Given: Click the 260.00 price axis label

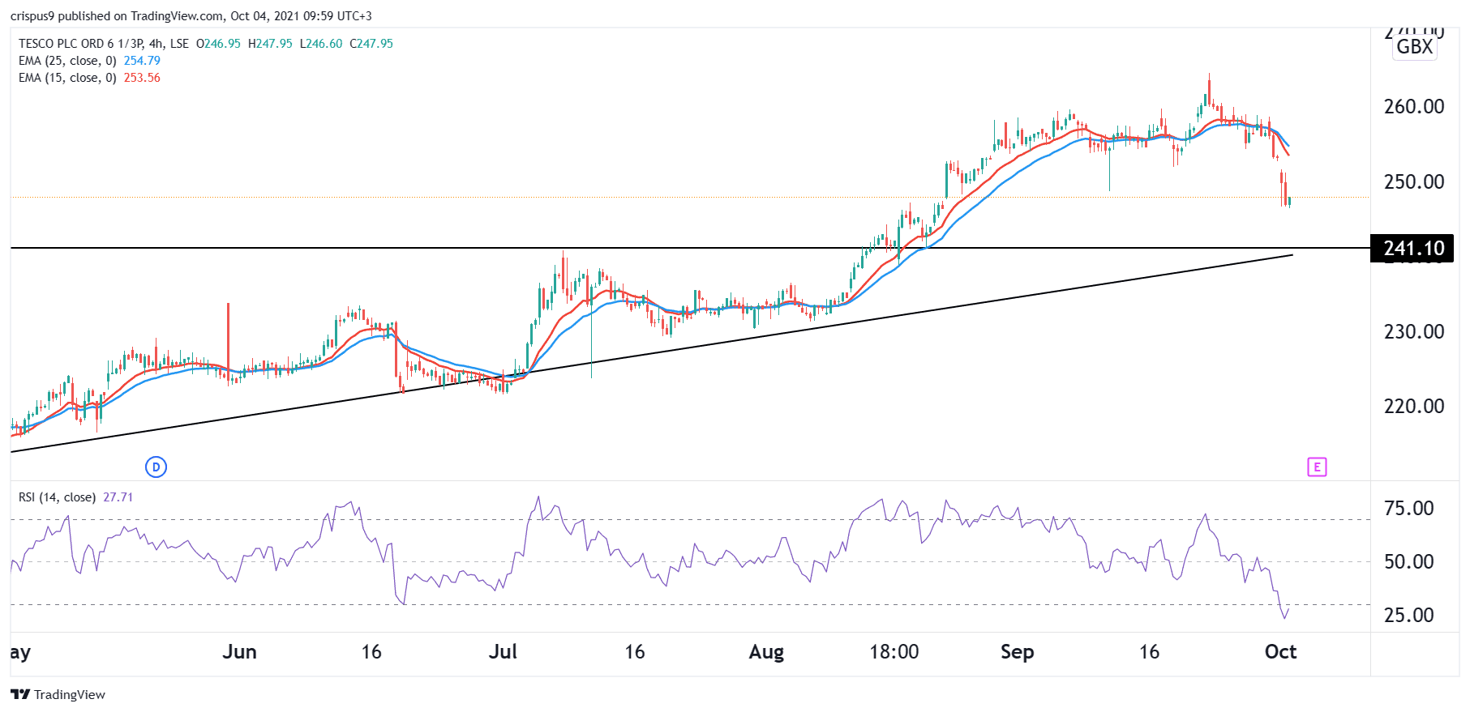Looking at the screenshot, I should [1413, 107].
